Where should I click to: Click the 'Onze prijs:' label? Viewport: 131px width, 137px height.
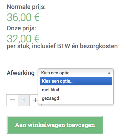[21, 28]
